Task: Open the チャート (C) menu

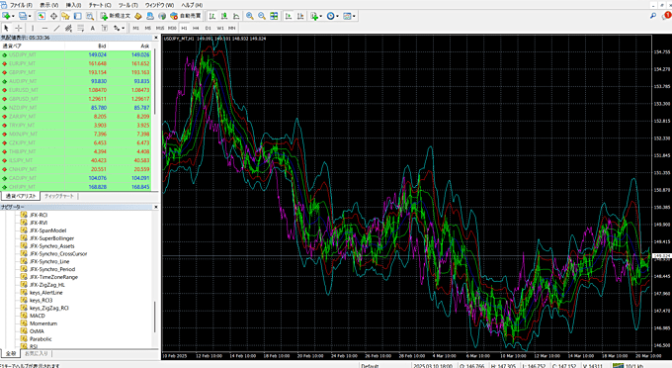Action: tap(100, 5)
